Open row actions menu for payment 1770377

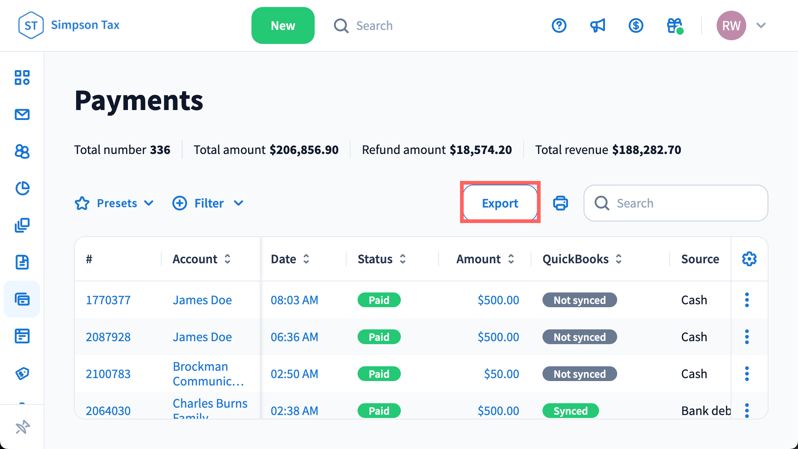click(x=747, y=300)
